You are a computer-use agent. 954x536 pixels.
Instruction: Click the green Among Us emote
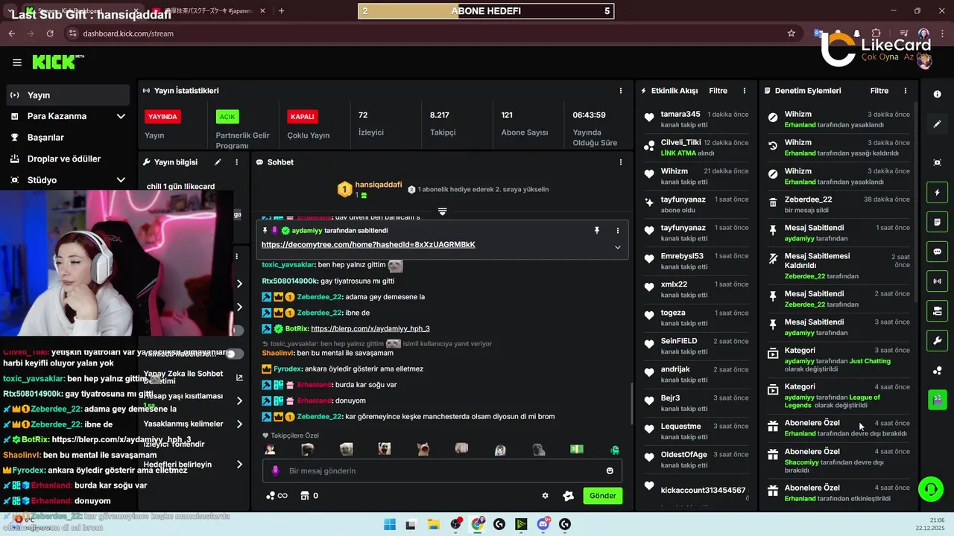pyautogui.click(x=615, y=449)
